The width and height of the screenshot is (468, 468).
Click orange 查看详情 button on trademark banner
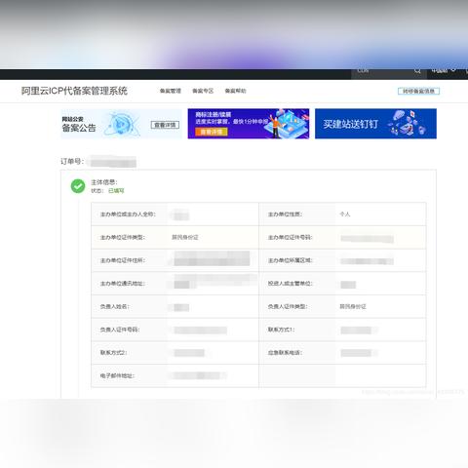212,132
